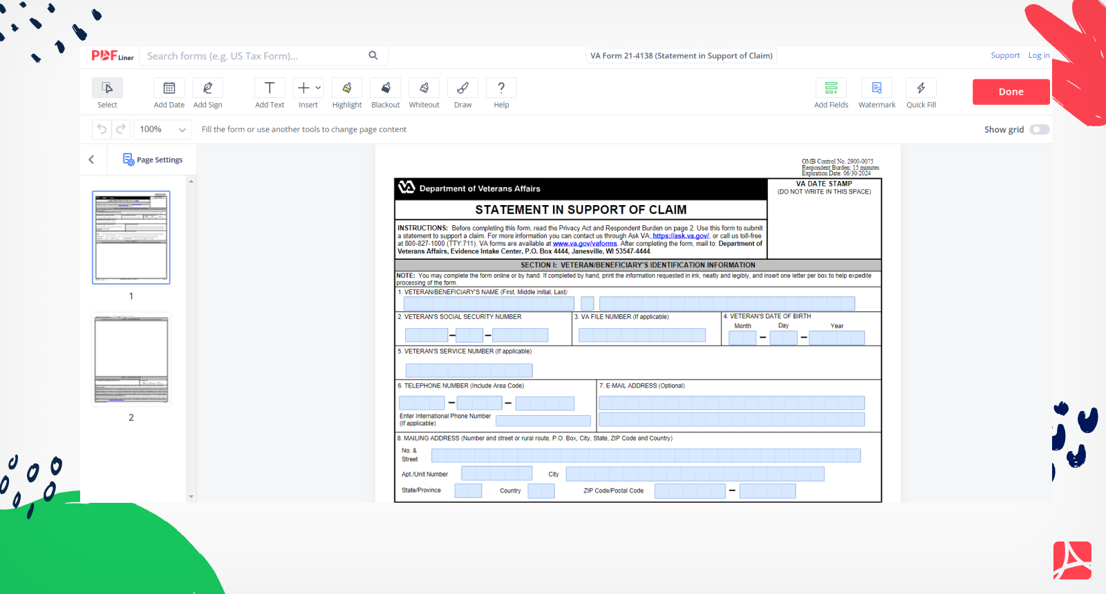The width and height of the screenshot is (1106, 594).
Task: Select the Blackout tool
Action: pyautogui.click(x=386, y=88)
